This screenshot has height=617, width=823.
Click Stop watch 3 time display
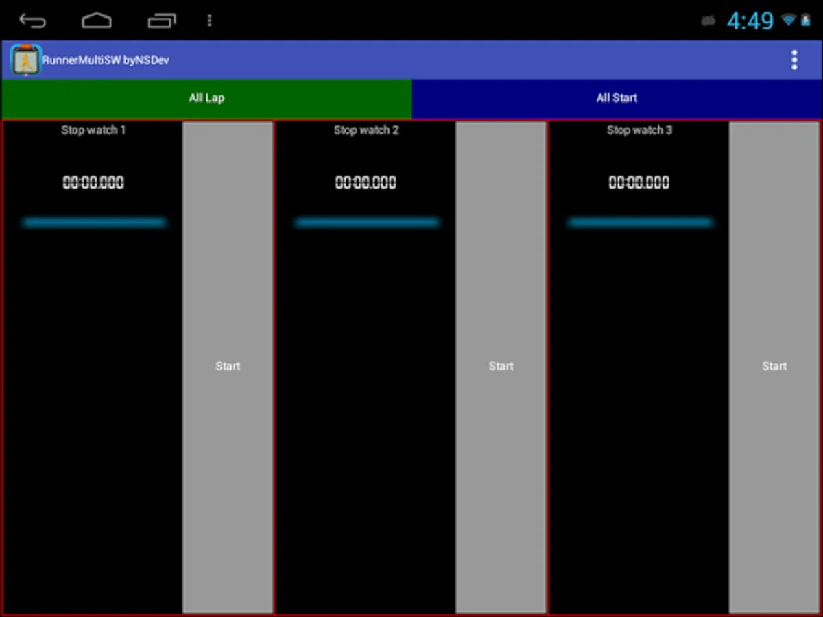639,182
